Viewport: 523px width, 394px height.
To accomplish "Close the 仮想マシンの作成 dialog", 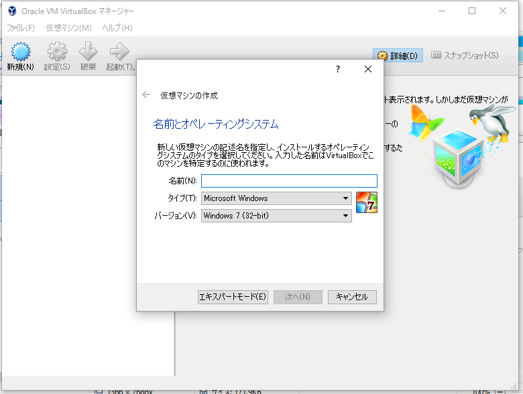I will [368, 69].
